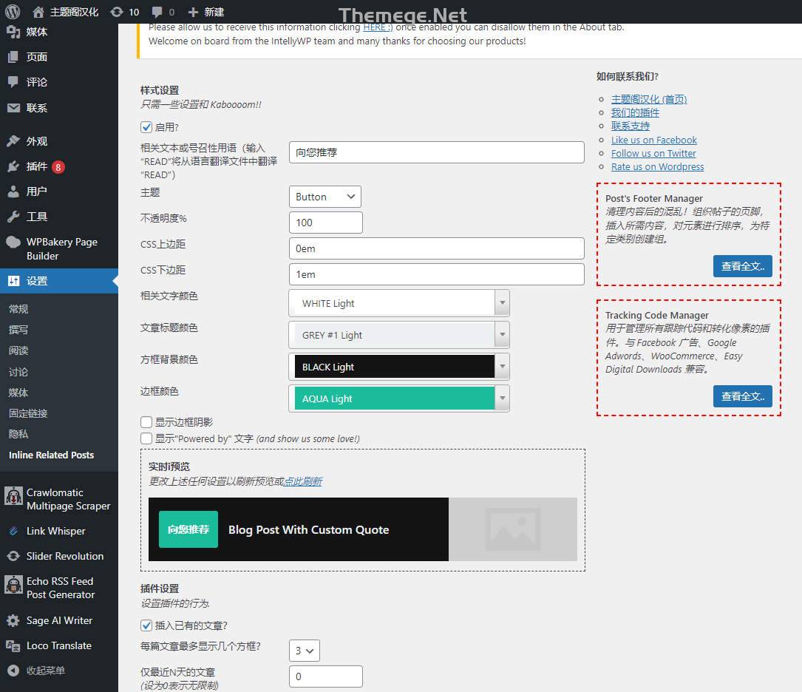Viewport: 802px width, 692px height.
Task: Click the 媒体 media icon in sidebar
Action: (x=13, y=32)
